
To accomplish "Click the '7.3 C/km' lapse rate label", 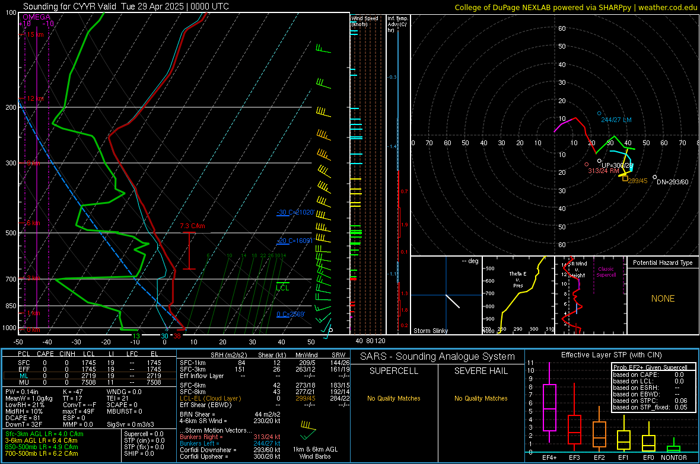I will pos(192,226).
